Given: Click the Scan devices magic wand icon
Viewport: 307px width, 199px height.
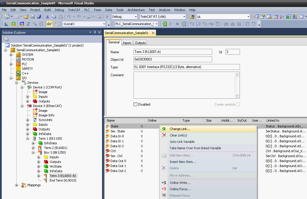Looking at the screenshot, I should [x=35, y=24].
